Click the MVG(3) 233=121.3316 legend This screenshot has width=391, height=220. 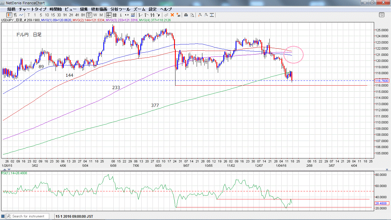click(122, 20)
